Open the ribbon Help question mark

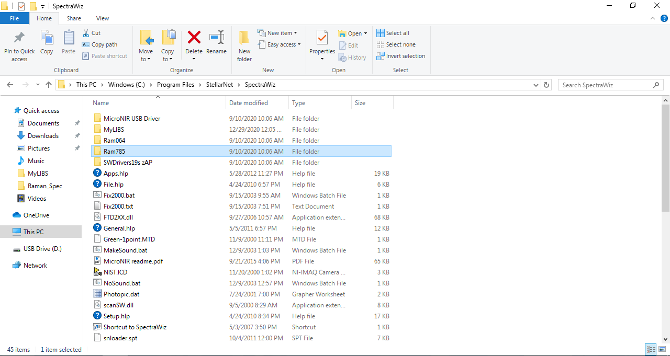tap(664, 18)
